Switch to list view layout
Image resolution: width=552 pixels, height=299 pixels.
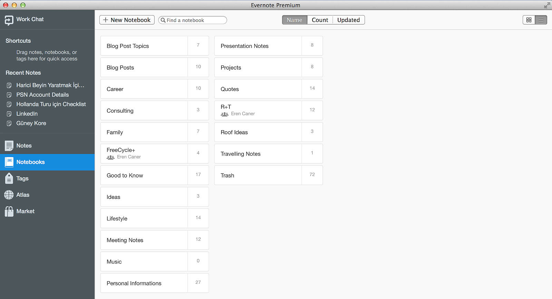coord(541,20)
